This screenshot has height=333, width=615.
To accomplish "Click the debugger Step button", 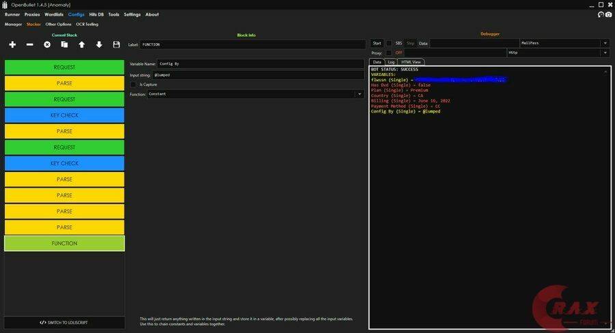I will pyautogui.click(x=410, y=43).
